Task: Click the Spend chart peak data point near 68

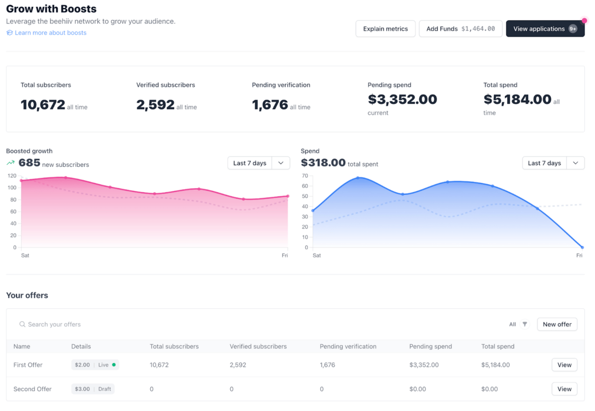Action: click(358, 178)
